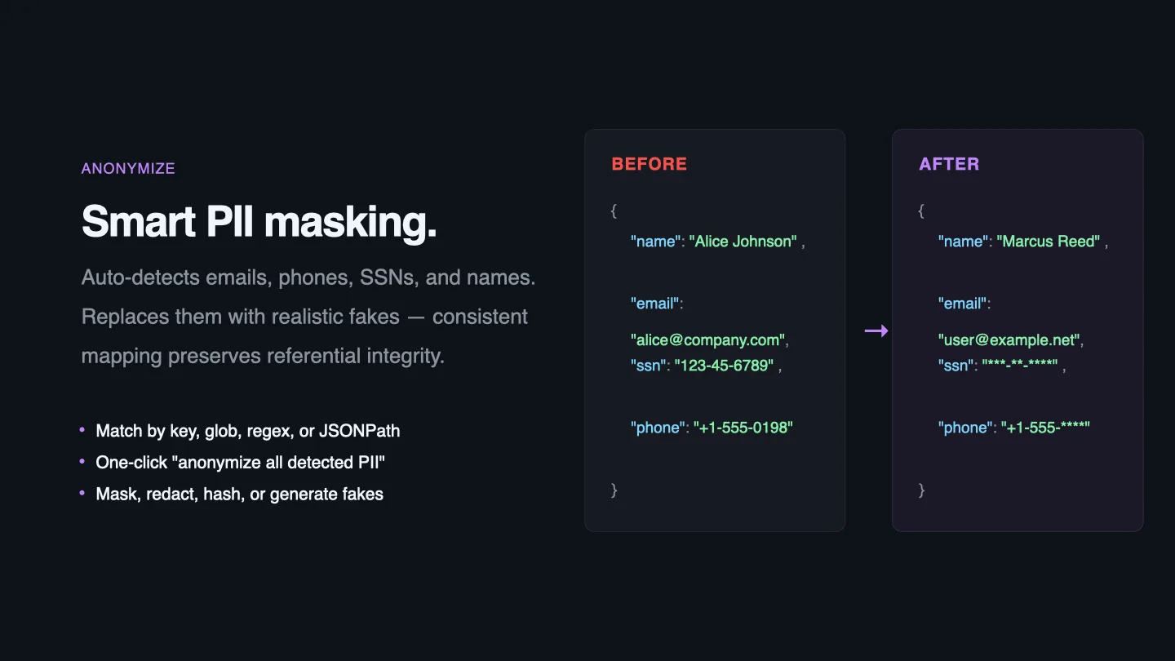Image resolution: width=1175 pixels, height=661 pixels.
Task: Click the purple arrow between the panels
Action: click(x=876, y=330)
